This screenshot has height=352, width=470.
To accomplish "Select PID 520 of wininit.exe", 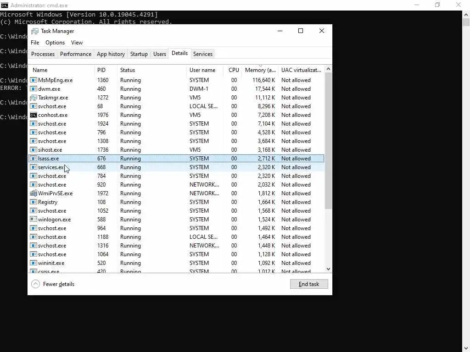I will pyautogui.click(x=101, y=263).
